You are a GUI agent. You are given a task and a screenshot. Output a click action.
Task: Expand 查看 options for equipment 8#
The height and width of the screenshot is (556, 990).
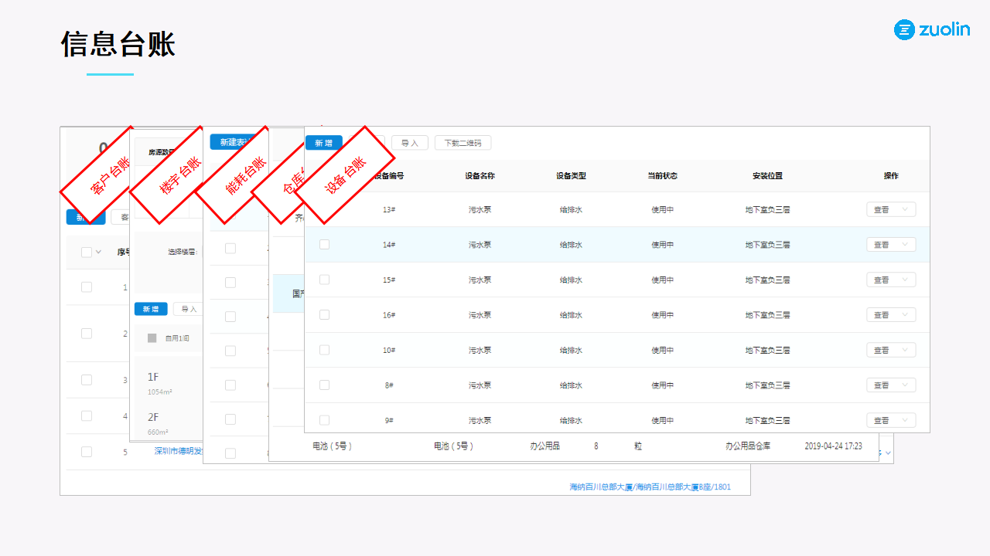click(891, 385)
